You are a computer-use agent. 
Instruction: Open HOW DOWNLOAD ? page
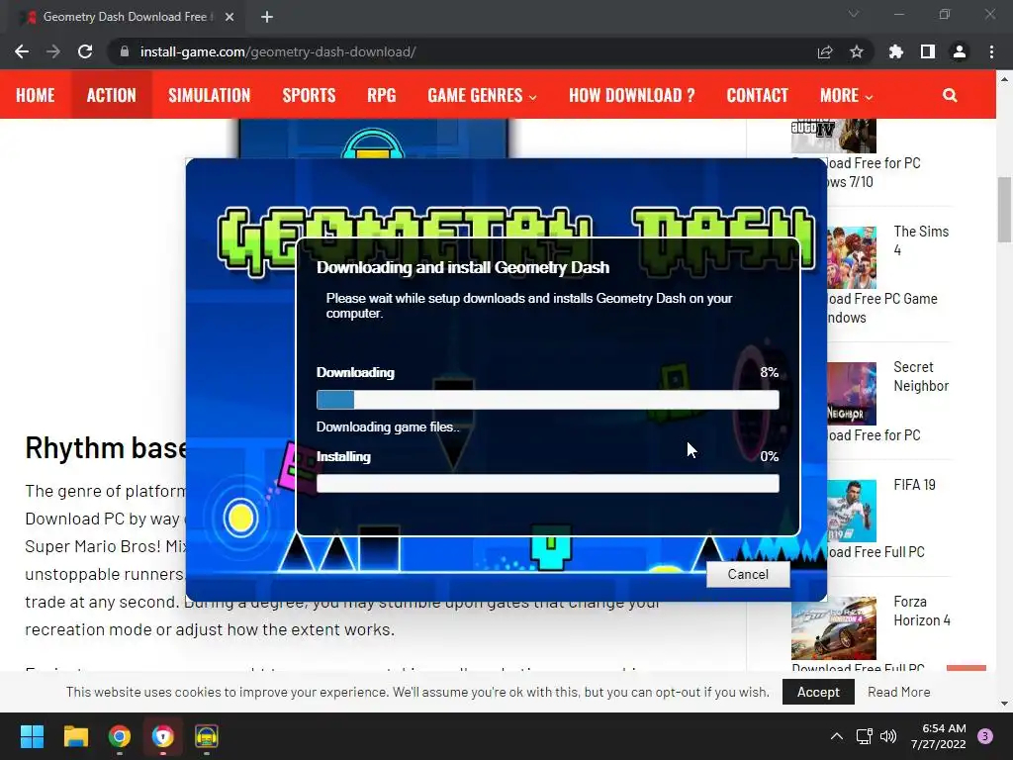[632, 95]
